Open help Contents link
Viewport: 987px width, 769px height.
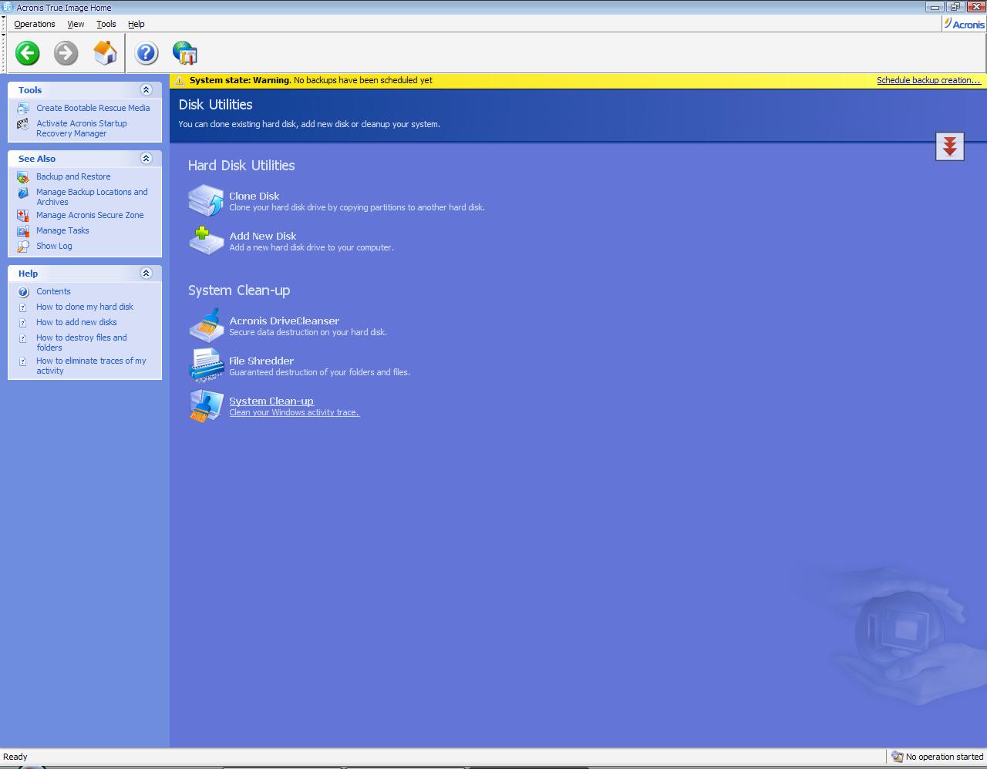pos(53,291)
